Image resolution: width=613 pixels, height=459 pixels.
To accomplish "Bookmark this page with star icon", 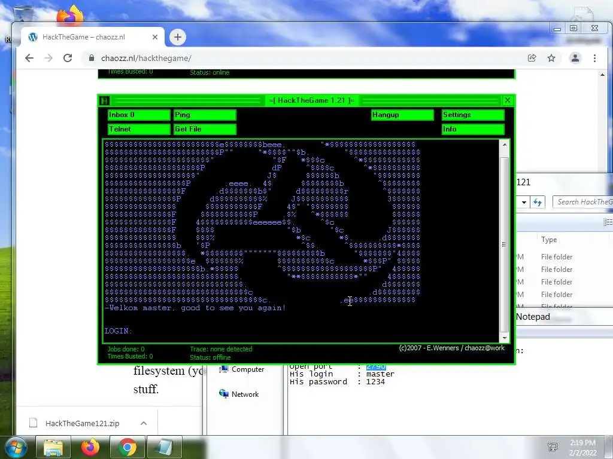I will [551, 58].
